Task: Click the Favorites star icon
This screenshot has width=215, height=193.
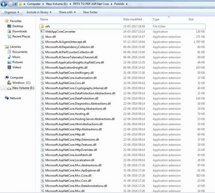Action: [7, 21]
